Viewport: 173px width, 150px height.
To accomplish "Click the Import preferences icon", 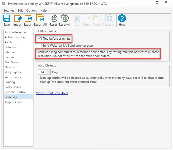I will (x=18, y=18).
